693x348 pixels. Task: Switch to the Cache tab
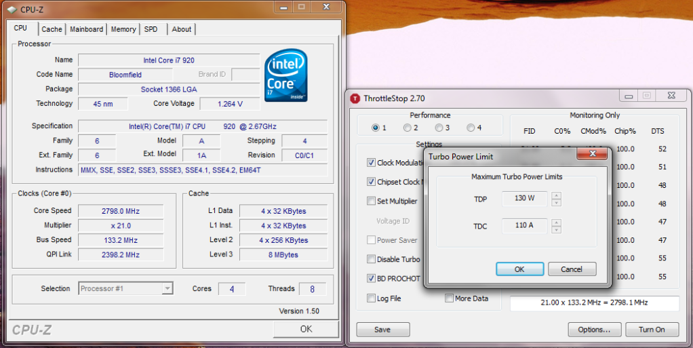pyautogui.click(x=52, y=29)
